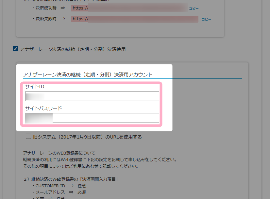
Task: Enable the 旧システム URL checkbox
Action: point(28,137)
